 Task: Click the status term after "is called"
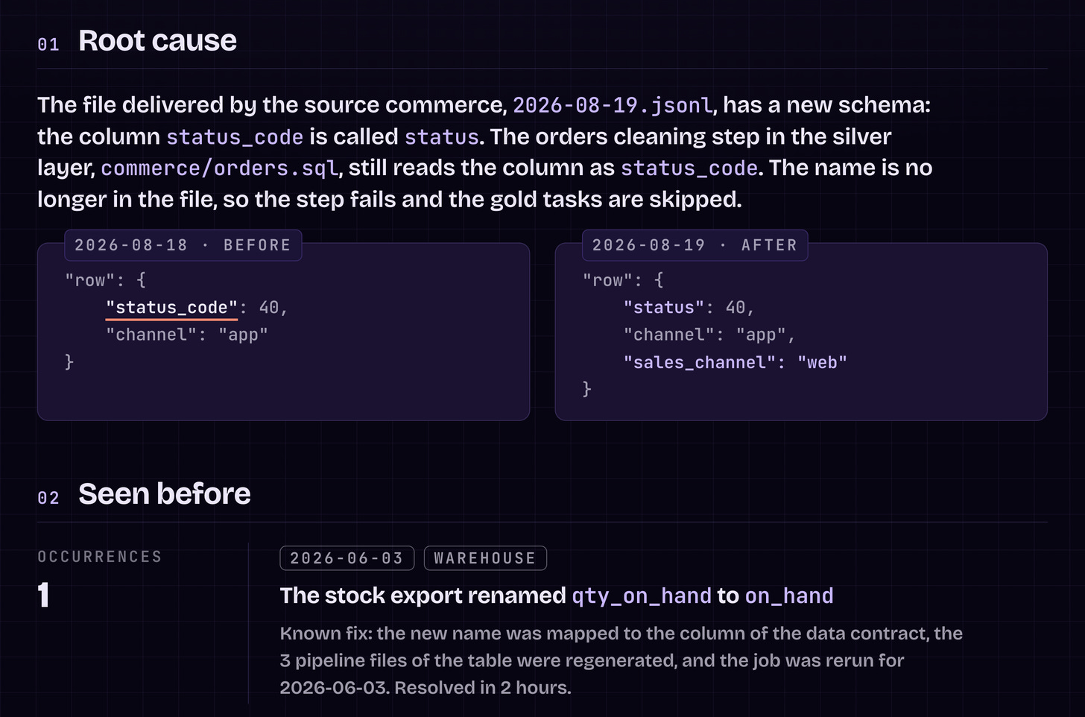tap(442, 137)
